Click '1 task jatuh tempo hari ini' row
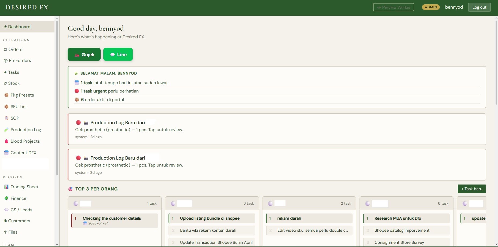 [x=277, y=83]
